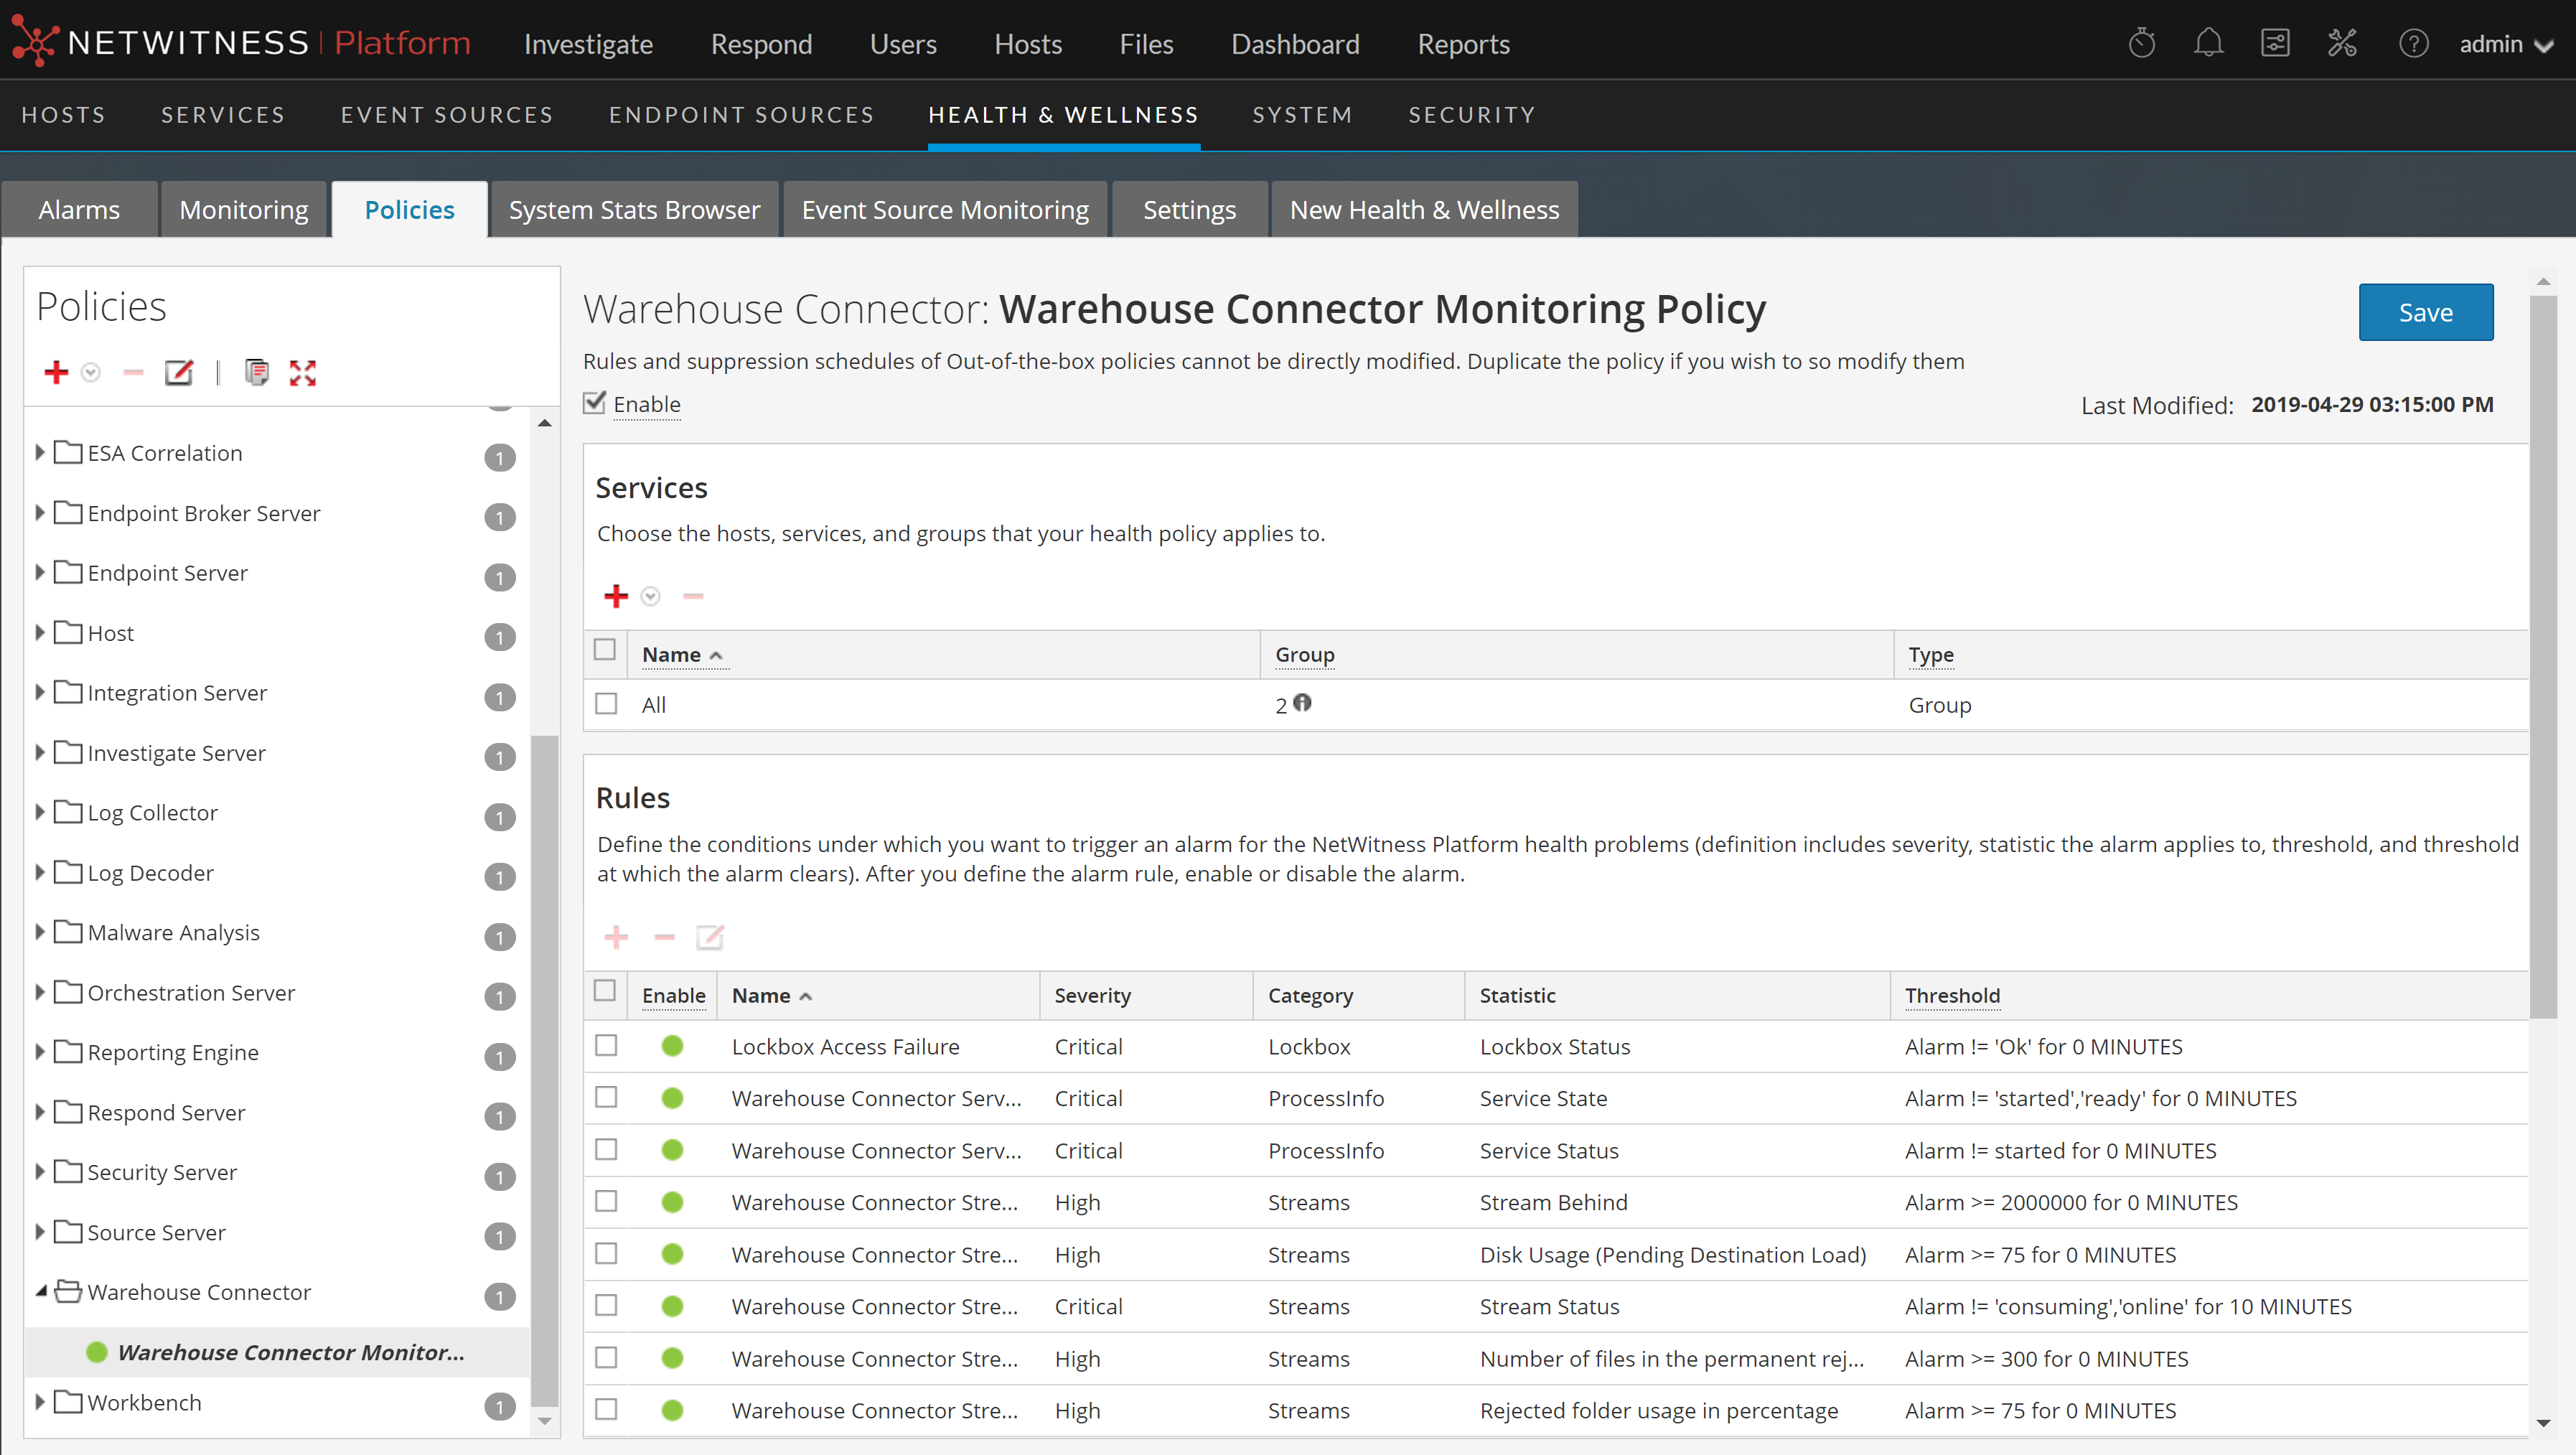Screen dimensions: 2576x1455
Task: Click the admin tools wrench icon
Action: point(2342,44)
